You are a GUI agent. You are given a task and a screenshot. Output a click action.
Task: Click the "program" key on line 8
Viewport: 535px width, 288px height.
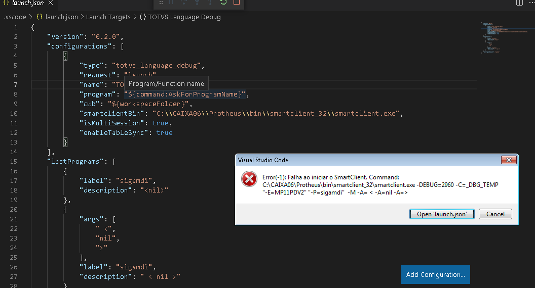pos(97,94)
